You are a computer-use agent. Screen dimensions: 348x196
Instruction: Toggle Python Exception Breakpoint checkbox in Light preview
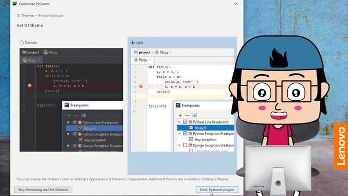185,133
